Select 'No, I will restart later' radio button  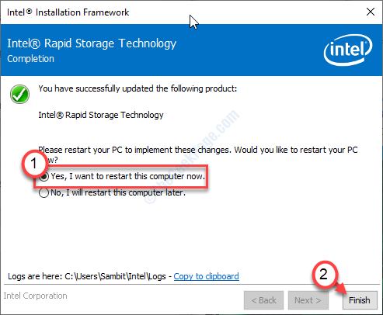coord(44,193)
